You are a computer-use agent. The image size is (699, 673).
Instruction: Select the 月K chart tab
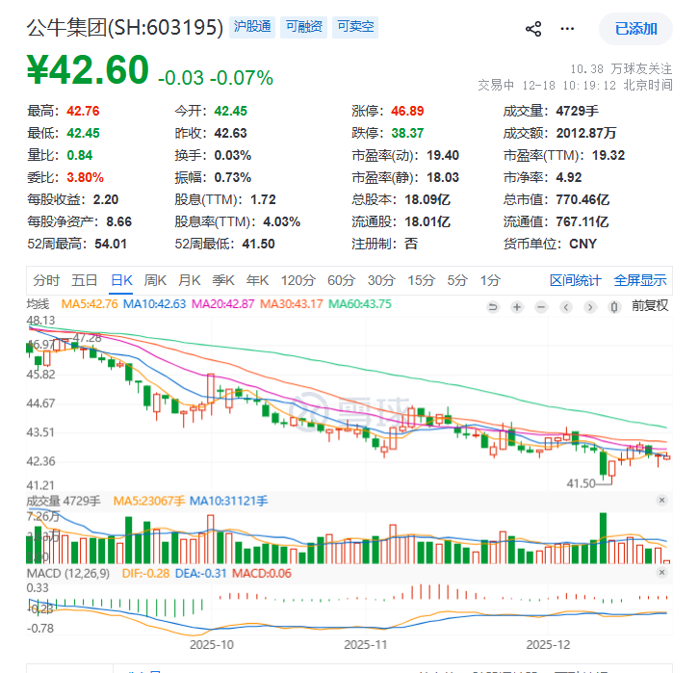click(190, 280)
